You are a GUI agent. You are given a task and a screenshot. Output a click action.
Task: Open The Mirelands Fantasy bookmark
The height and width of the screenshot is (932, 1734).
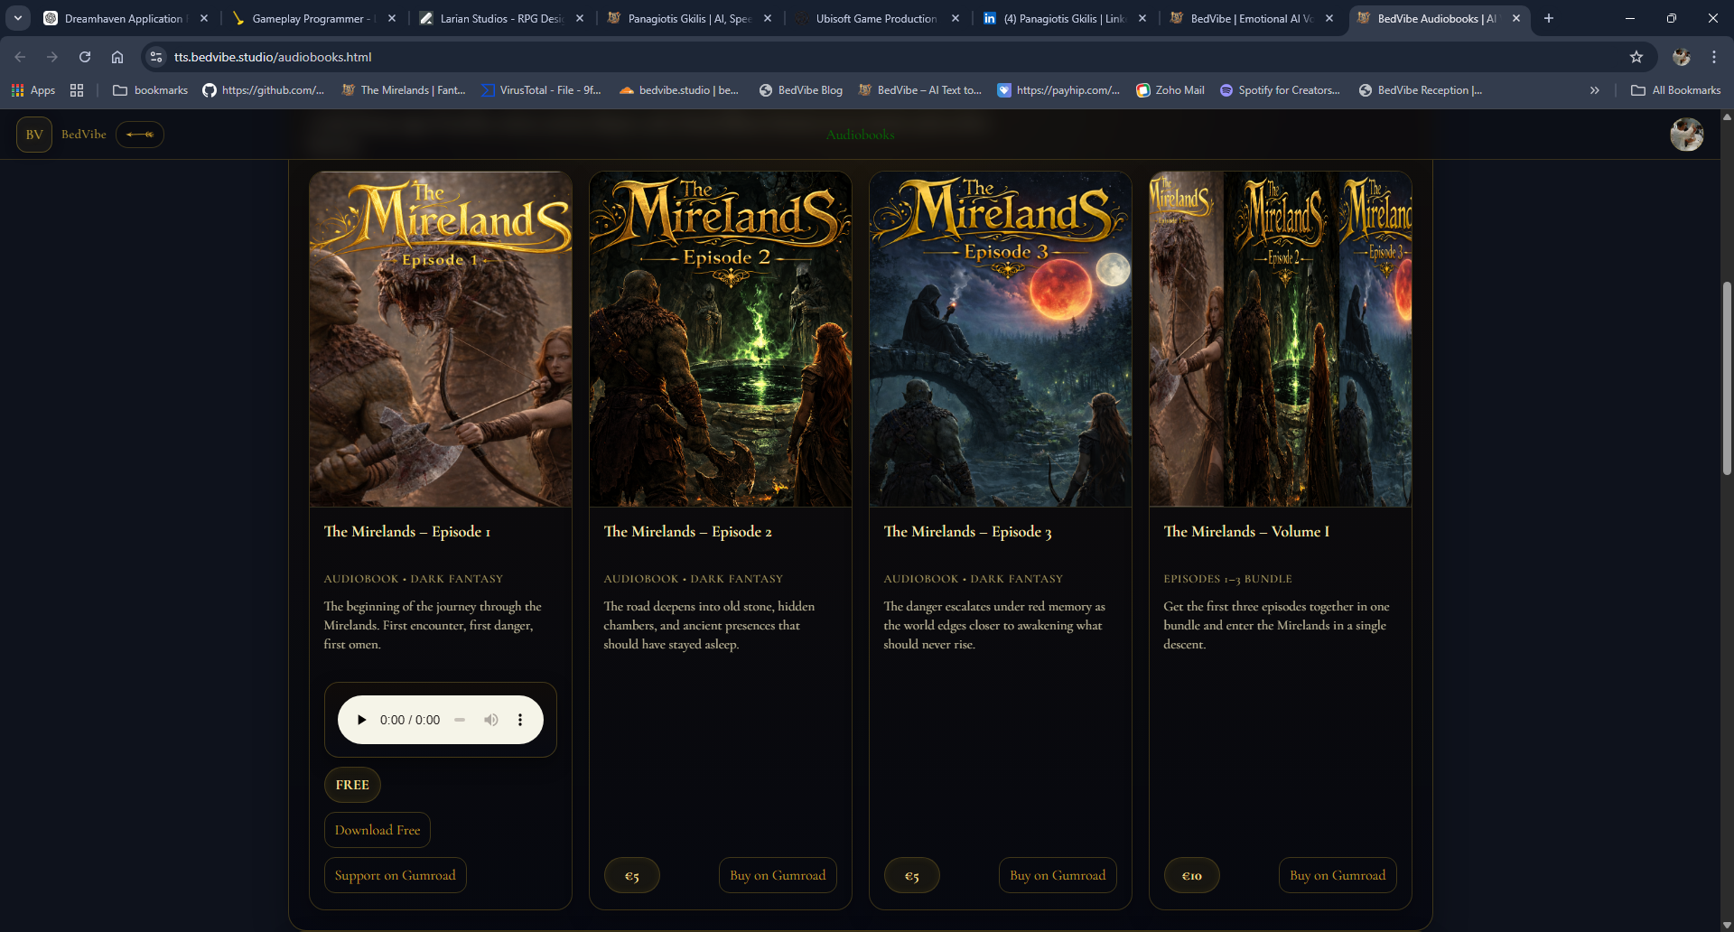[x=404, y=90]
